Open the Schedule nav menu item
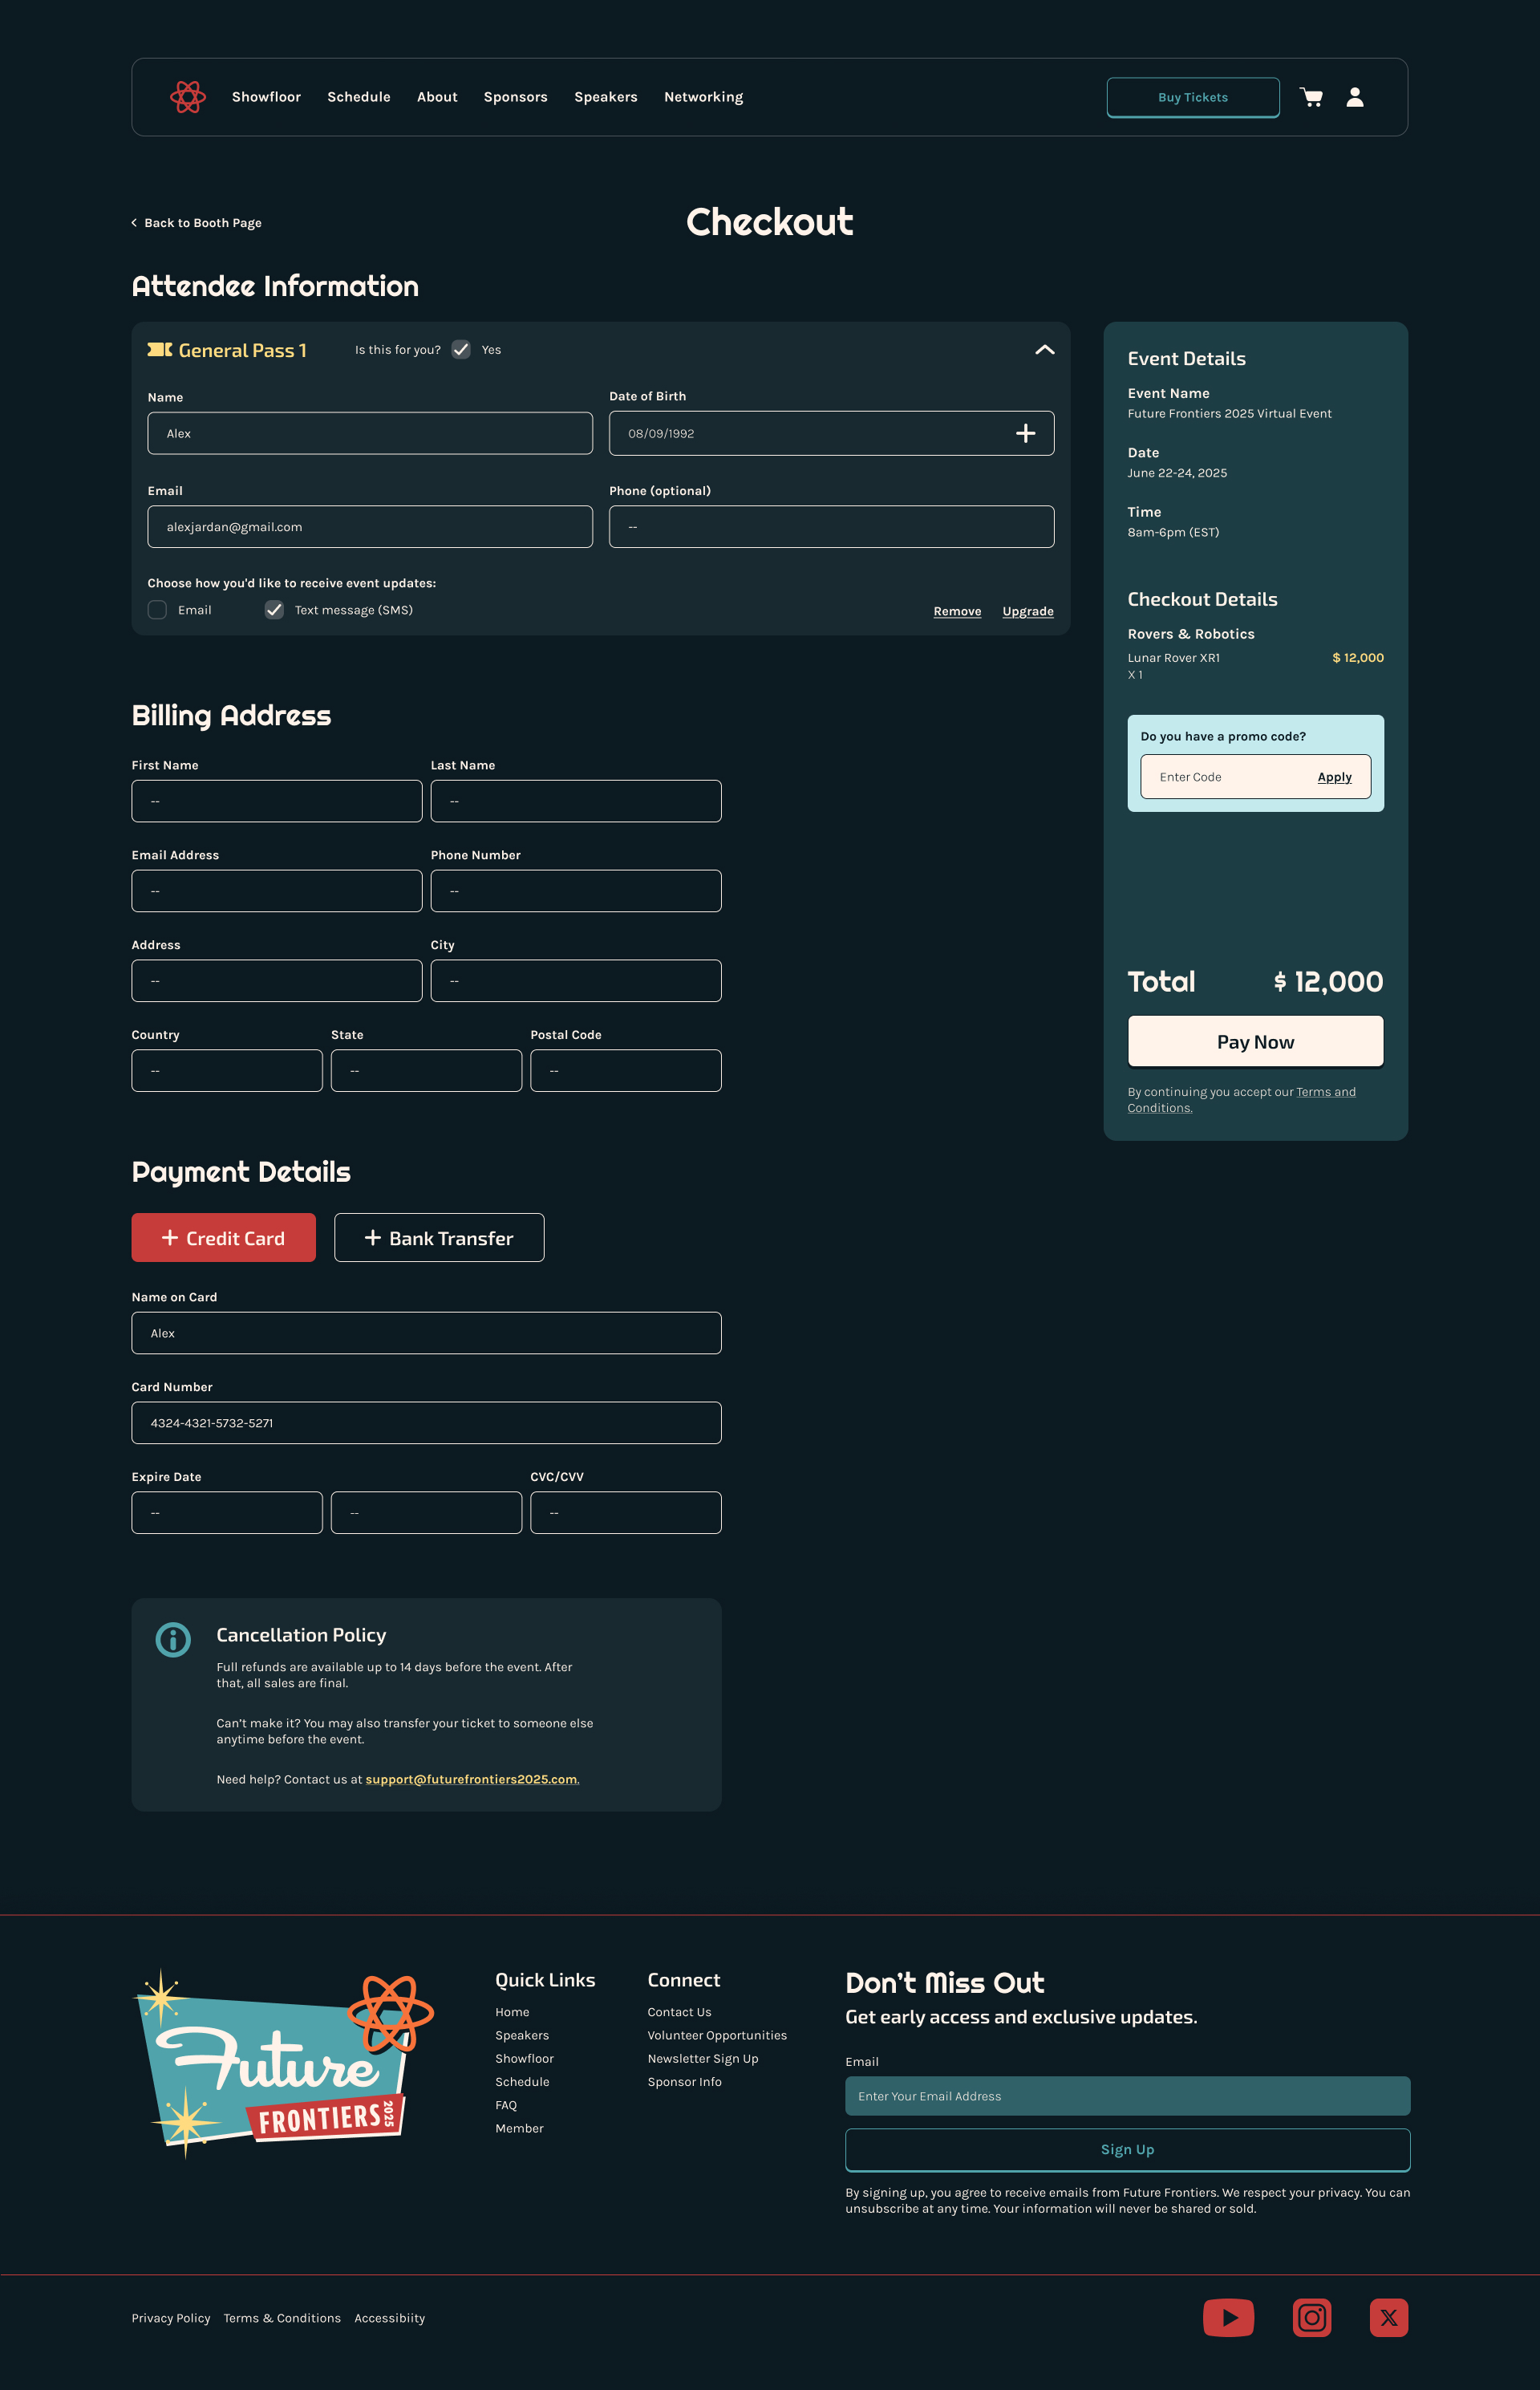 tap(358, 97)
